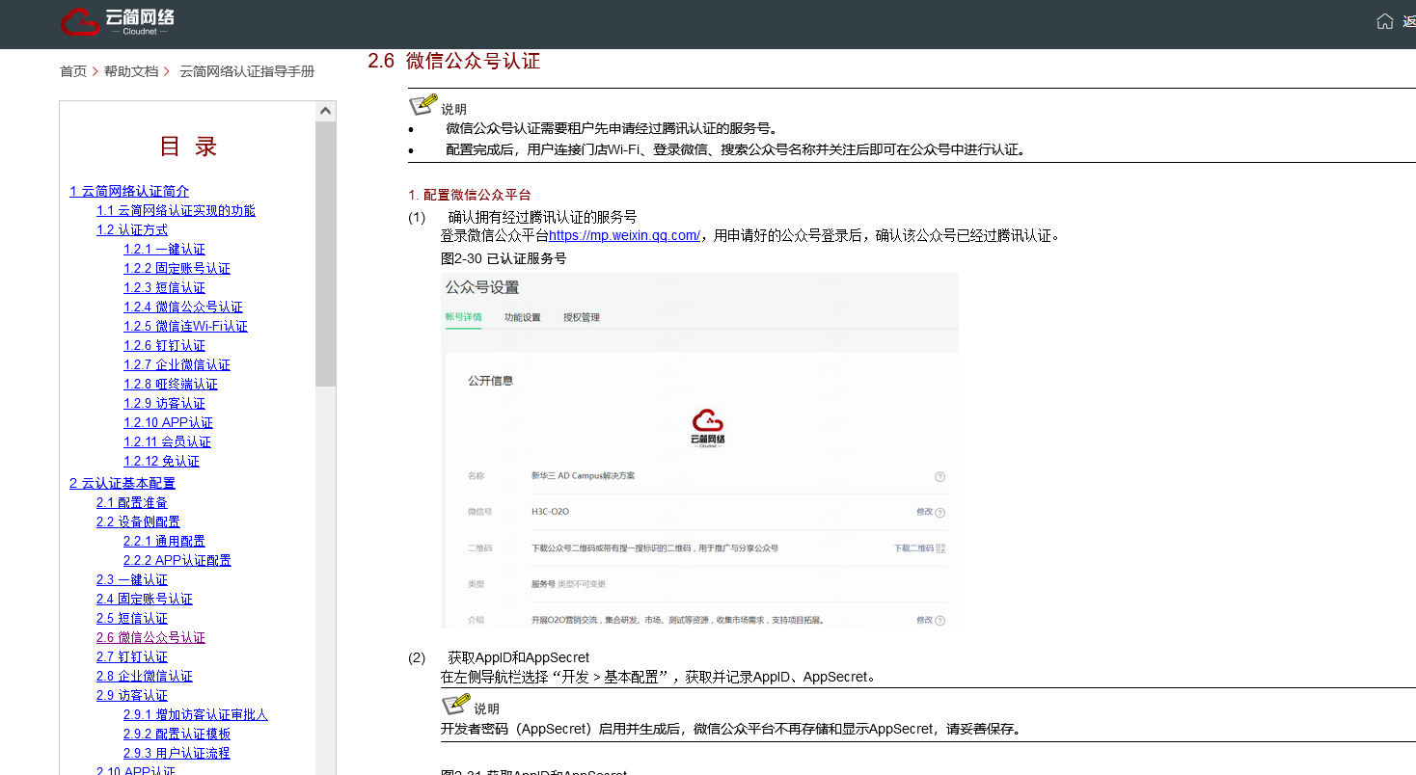The height and width of the screenshot is (775, 1416).
Task: Click the contents panel scrollbar thumb
Action: pyautogui.click(x=326, y=251)
